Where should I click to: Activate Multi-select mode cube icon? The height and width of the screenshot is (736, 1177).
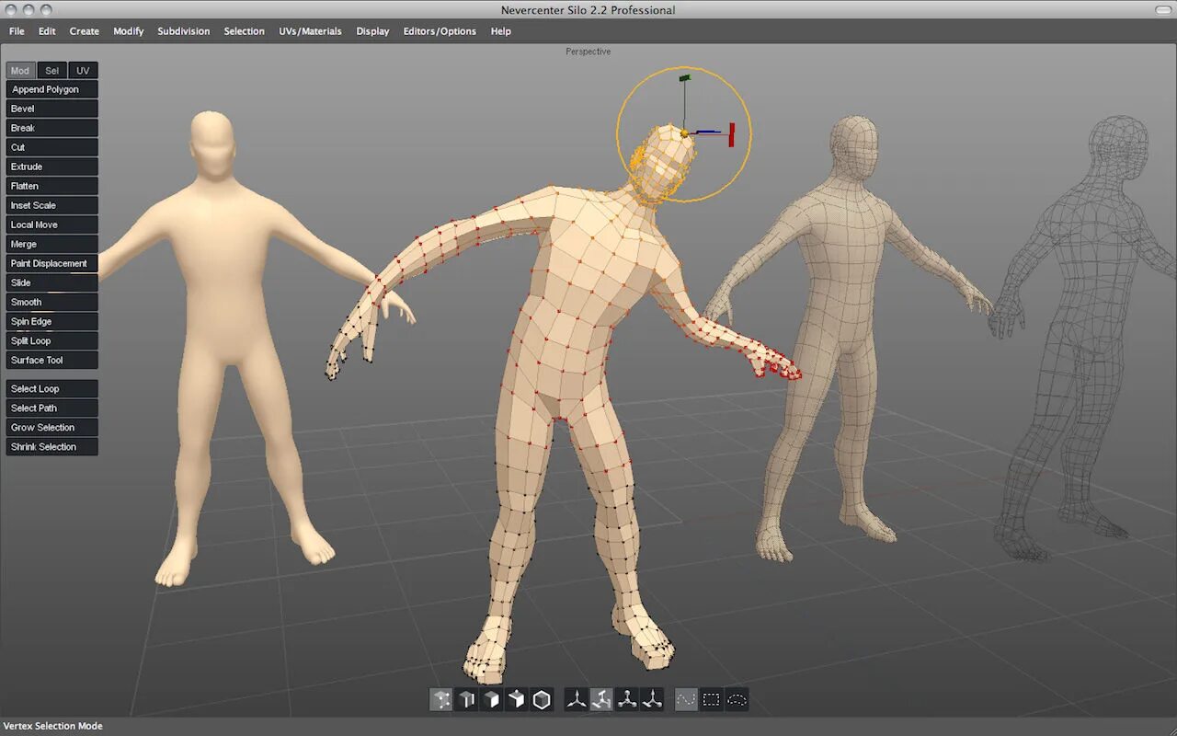point(517,700)
